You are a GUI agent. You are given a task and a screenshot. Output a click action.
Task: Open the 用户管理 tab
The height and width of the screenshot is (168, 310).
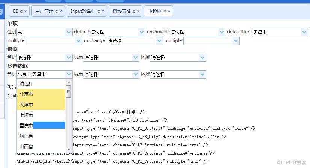(44, 11)
